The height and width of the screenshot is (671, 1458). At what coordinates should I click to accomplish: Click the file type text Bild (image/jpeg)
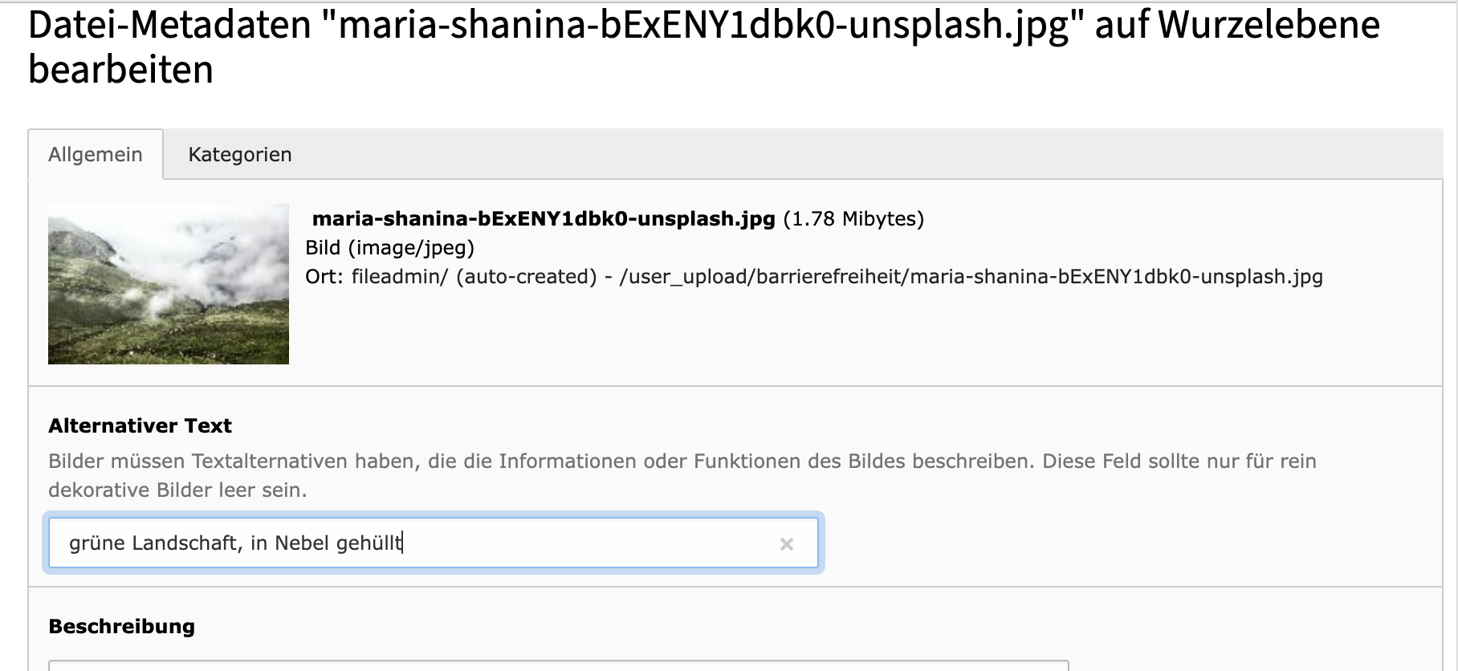(390, 247)
